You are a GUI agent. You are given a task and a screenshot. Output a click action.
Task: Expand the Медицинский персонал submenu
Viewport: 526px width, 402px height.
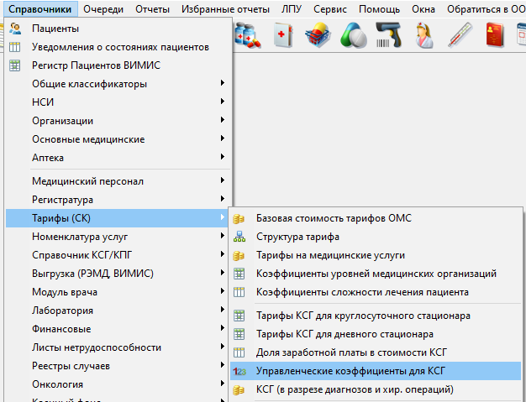pyautogui.click(x=87, y=180)
